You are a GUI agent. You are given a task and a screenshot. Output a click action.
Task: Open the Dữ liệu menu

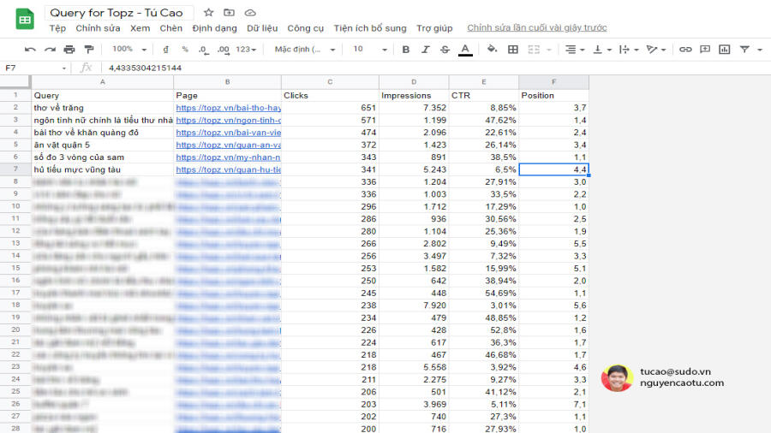click(x=262, y=28)
